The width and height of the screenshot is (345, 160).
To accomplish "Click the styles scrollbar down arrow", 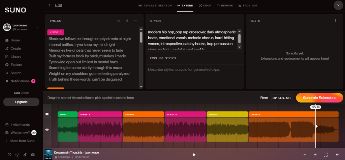I will (x=240, y=47).
